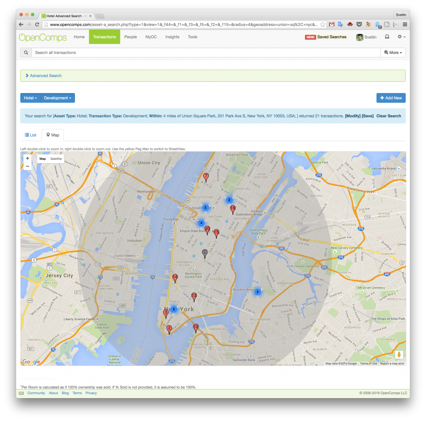Open the Insights menu item
Screen dimensions: 426x421
click(172, 37)
